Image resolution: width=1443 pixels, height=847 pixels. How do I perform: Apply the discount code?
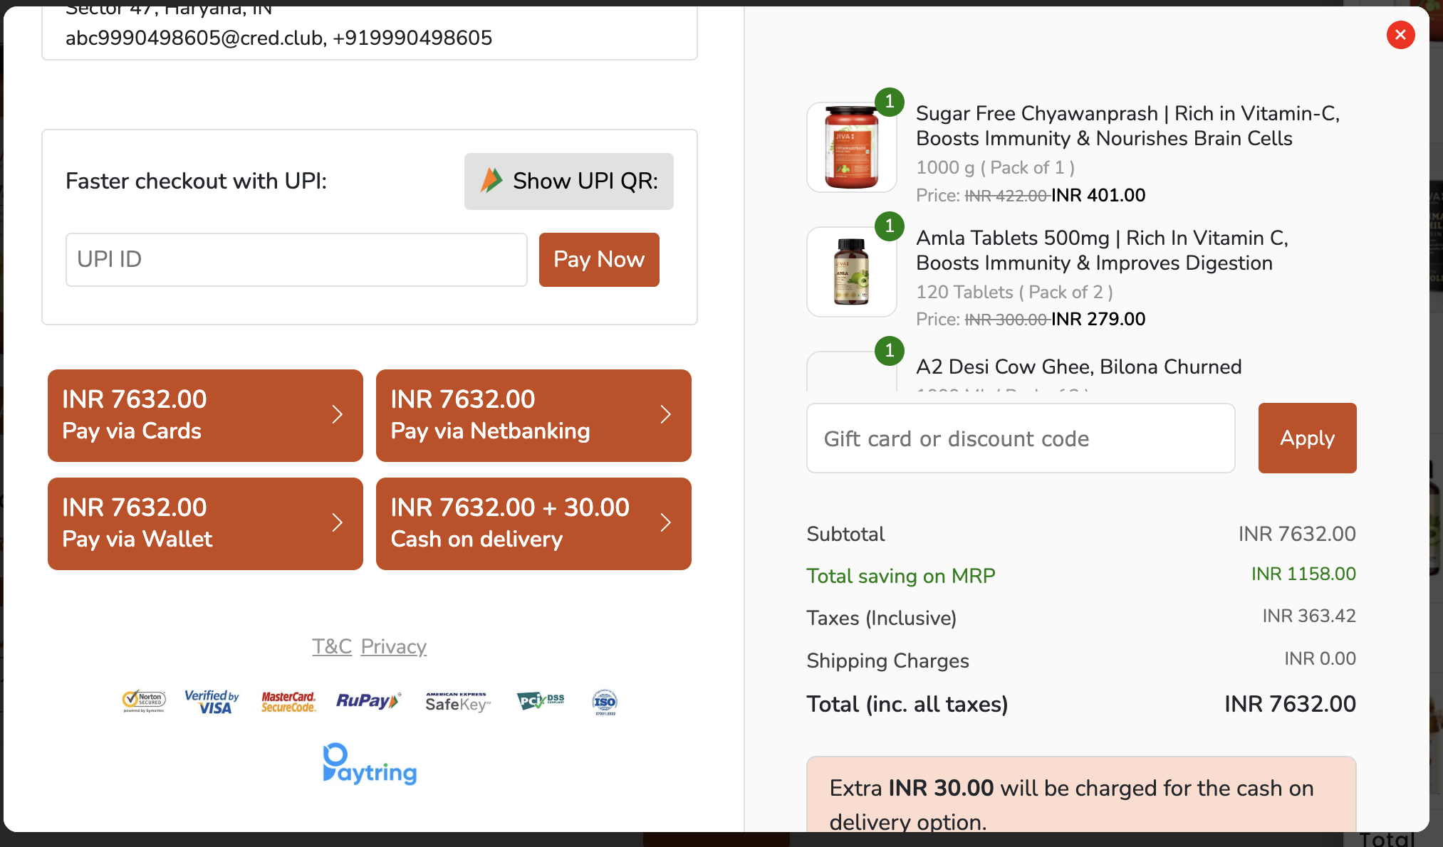pyautogui.click(x=1307, y=438)
